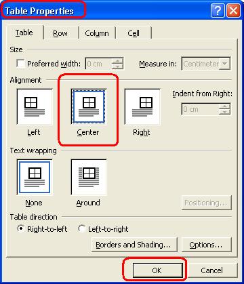Select Right-to-left table direction
Viewport: 244px width, 284px height.
20,228
